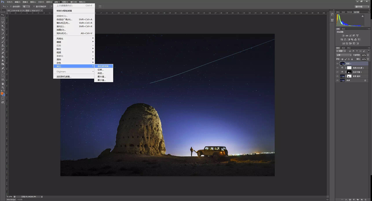Select the Rectangular Marquee tool
Image resolution: width=372 pixels, height=201 pixels.
pos(3,19)
